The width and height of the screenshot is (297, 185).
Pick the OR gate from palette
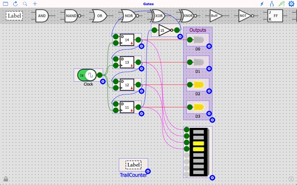pos(100,16)
